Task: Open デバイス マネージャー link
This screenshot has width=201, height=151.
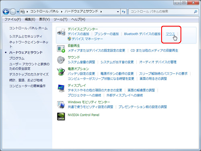Action: [x=87, y=39]
